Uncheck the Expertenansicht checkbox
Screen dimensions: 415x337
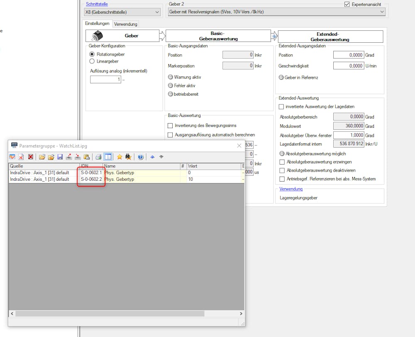click(x=347, y=4)
